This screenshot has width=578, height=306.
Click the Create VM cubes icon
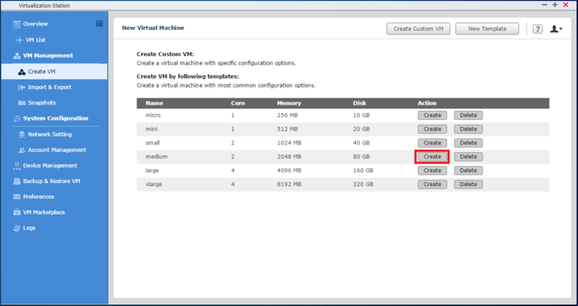pyautogui.click(x=22, y=72)
